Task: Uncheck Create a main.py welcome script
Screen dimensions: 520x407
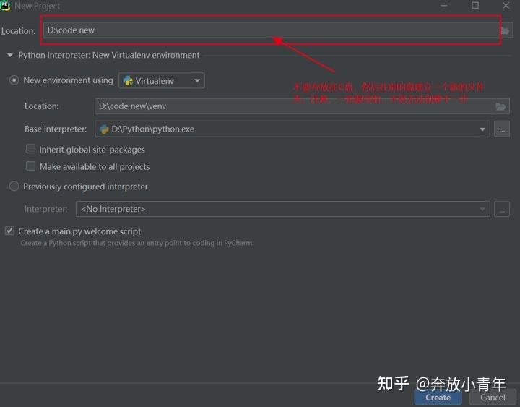Action: coord(9,231)
